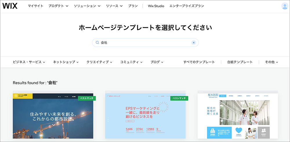Click the もくらん建設 yellow logo

pos(23,96)
